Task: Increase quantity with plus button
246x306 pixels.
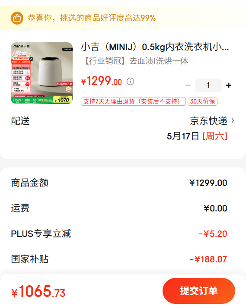Action: click(x=229, y=85)
